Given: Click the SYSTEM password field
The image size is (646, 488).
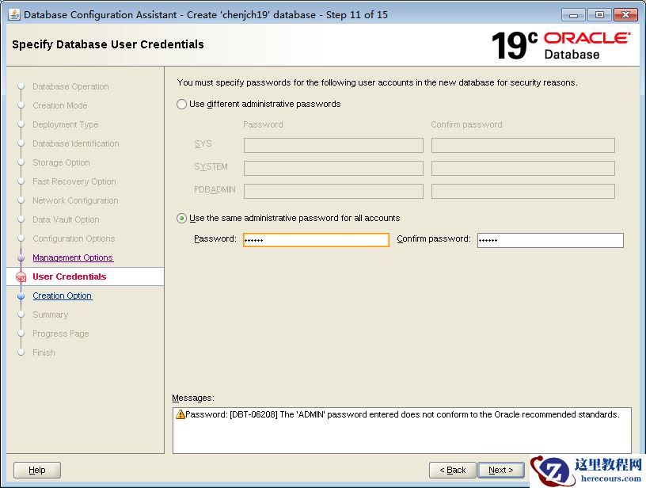Looking at the screenshot, I should 333,168.
